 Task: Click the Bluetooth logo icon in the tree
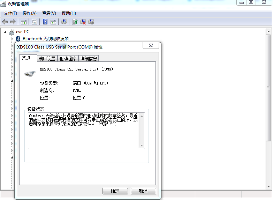click(18, 38)
